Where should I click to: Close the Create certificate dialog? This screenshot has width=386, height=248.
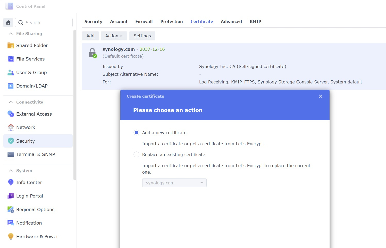tap(321, 96)
